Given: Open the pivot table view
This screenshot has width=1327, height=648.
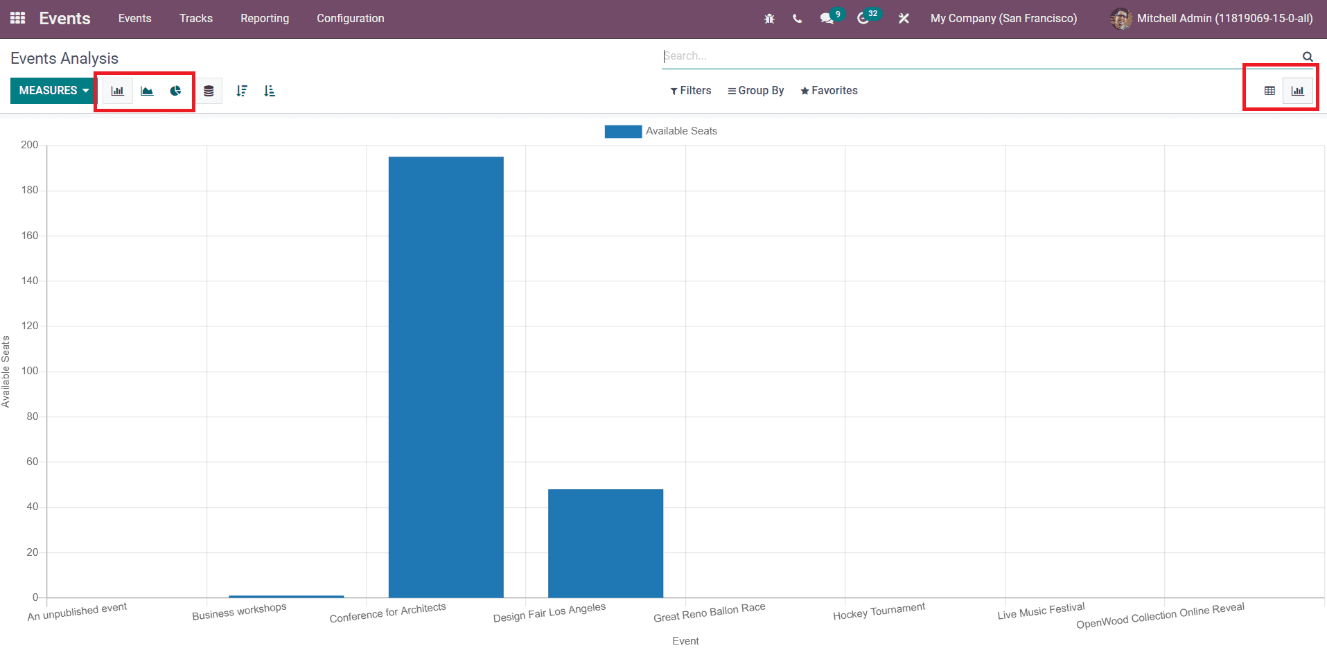Looking at the screenshot, I should [1269, 90].
